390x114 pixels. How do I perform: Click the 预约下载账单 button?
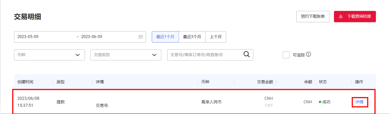313,17
